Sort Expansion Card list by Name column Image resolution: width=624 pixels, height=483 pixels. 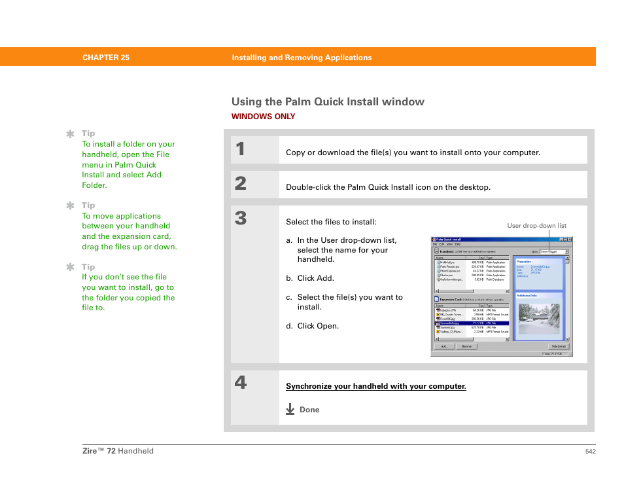(451, 306)
